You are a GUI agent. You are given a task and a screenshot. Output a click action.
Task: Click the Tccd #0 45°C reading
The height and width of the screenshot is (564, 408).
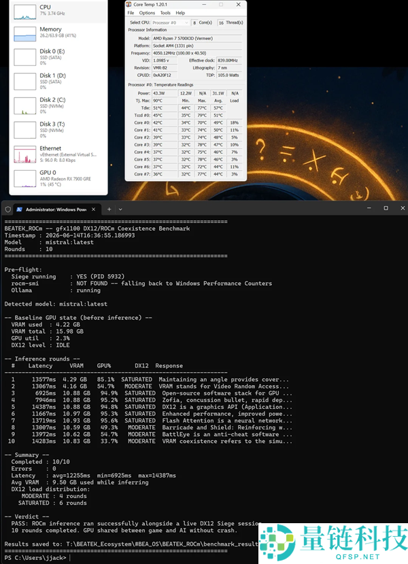(x=165, y=116)
